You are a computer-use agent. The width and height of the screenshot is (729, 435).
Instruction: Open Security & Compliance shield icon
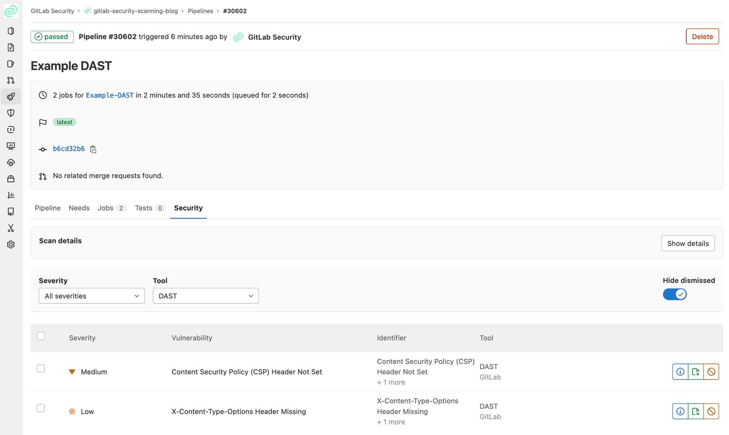tap(11, 113)
